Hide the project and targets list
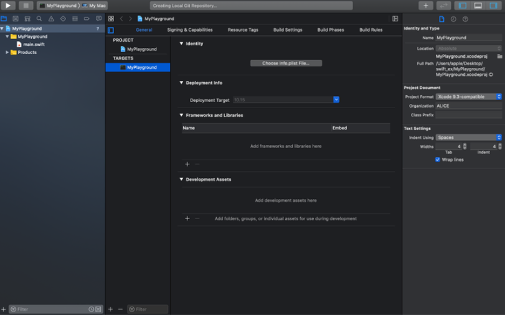505x316 pixels. (x=111, y=30)
